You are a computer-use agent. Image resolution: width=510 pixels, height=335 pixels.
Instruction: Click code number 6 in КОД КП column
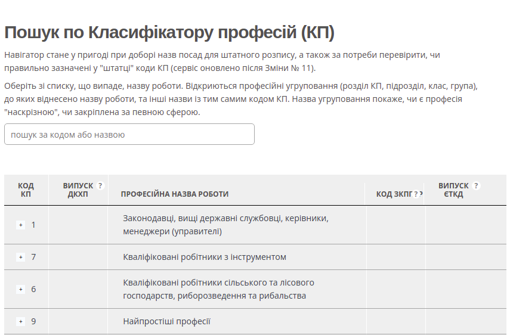(x=33, y=289)
